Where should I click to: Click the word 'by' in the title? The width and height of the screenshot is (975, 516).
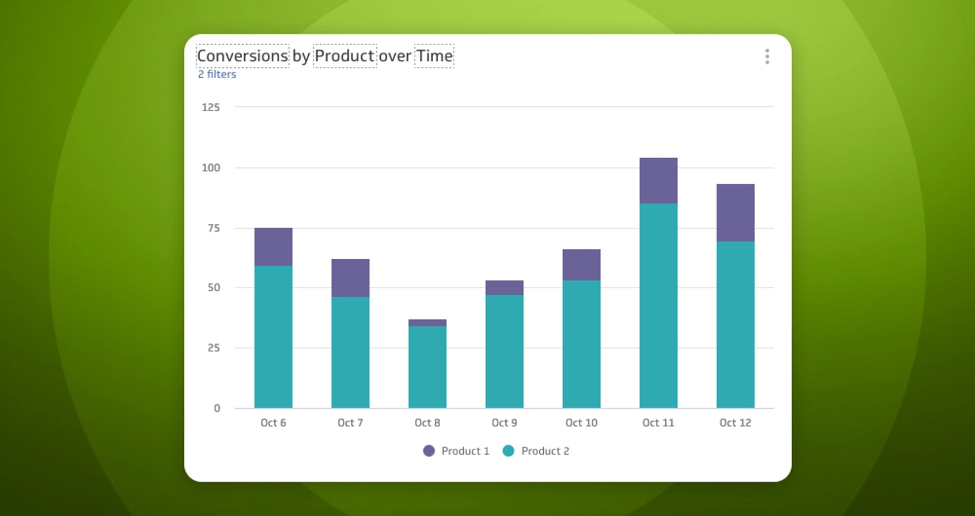(301, 57)
